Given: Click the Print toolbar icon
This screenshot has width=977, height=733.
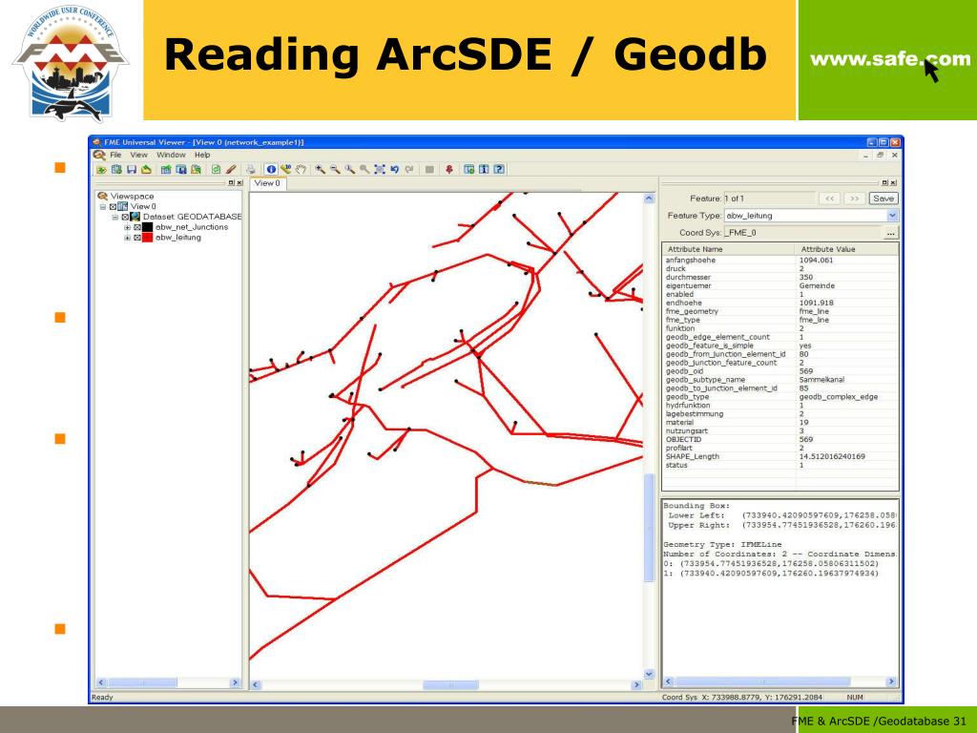Looking at the screenshot, I should tap(251, 170).
